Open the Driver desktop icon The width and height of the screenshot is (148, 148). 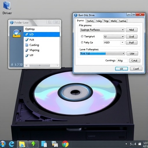point(7,8)
